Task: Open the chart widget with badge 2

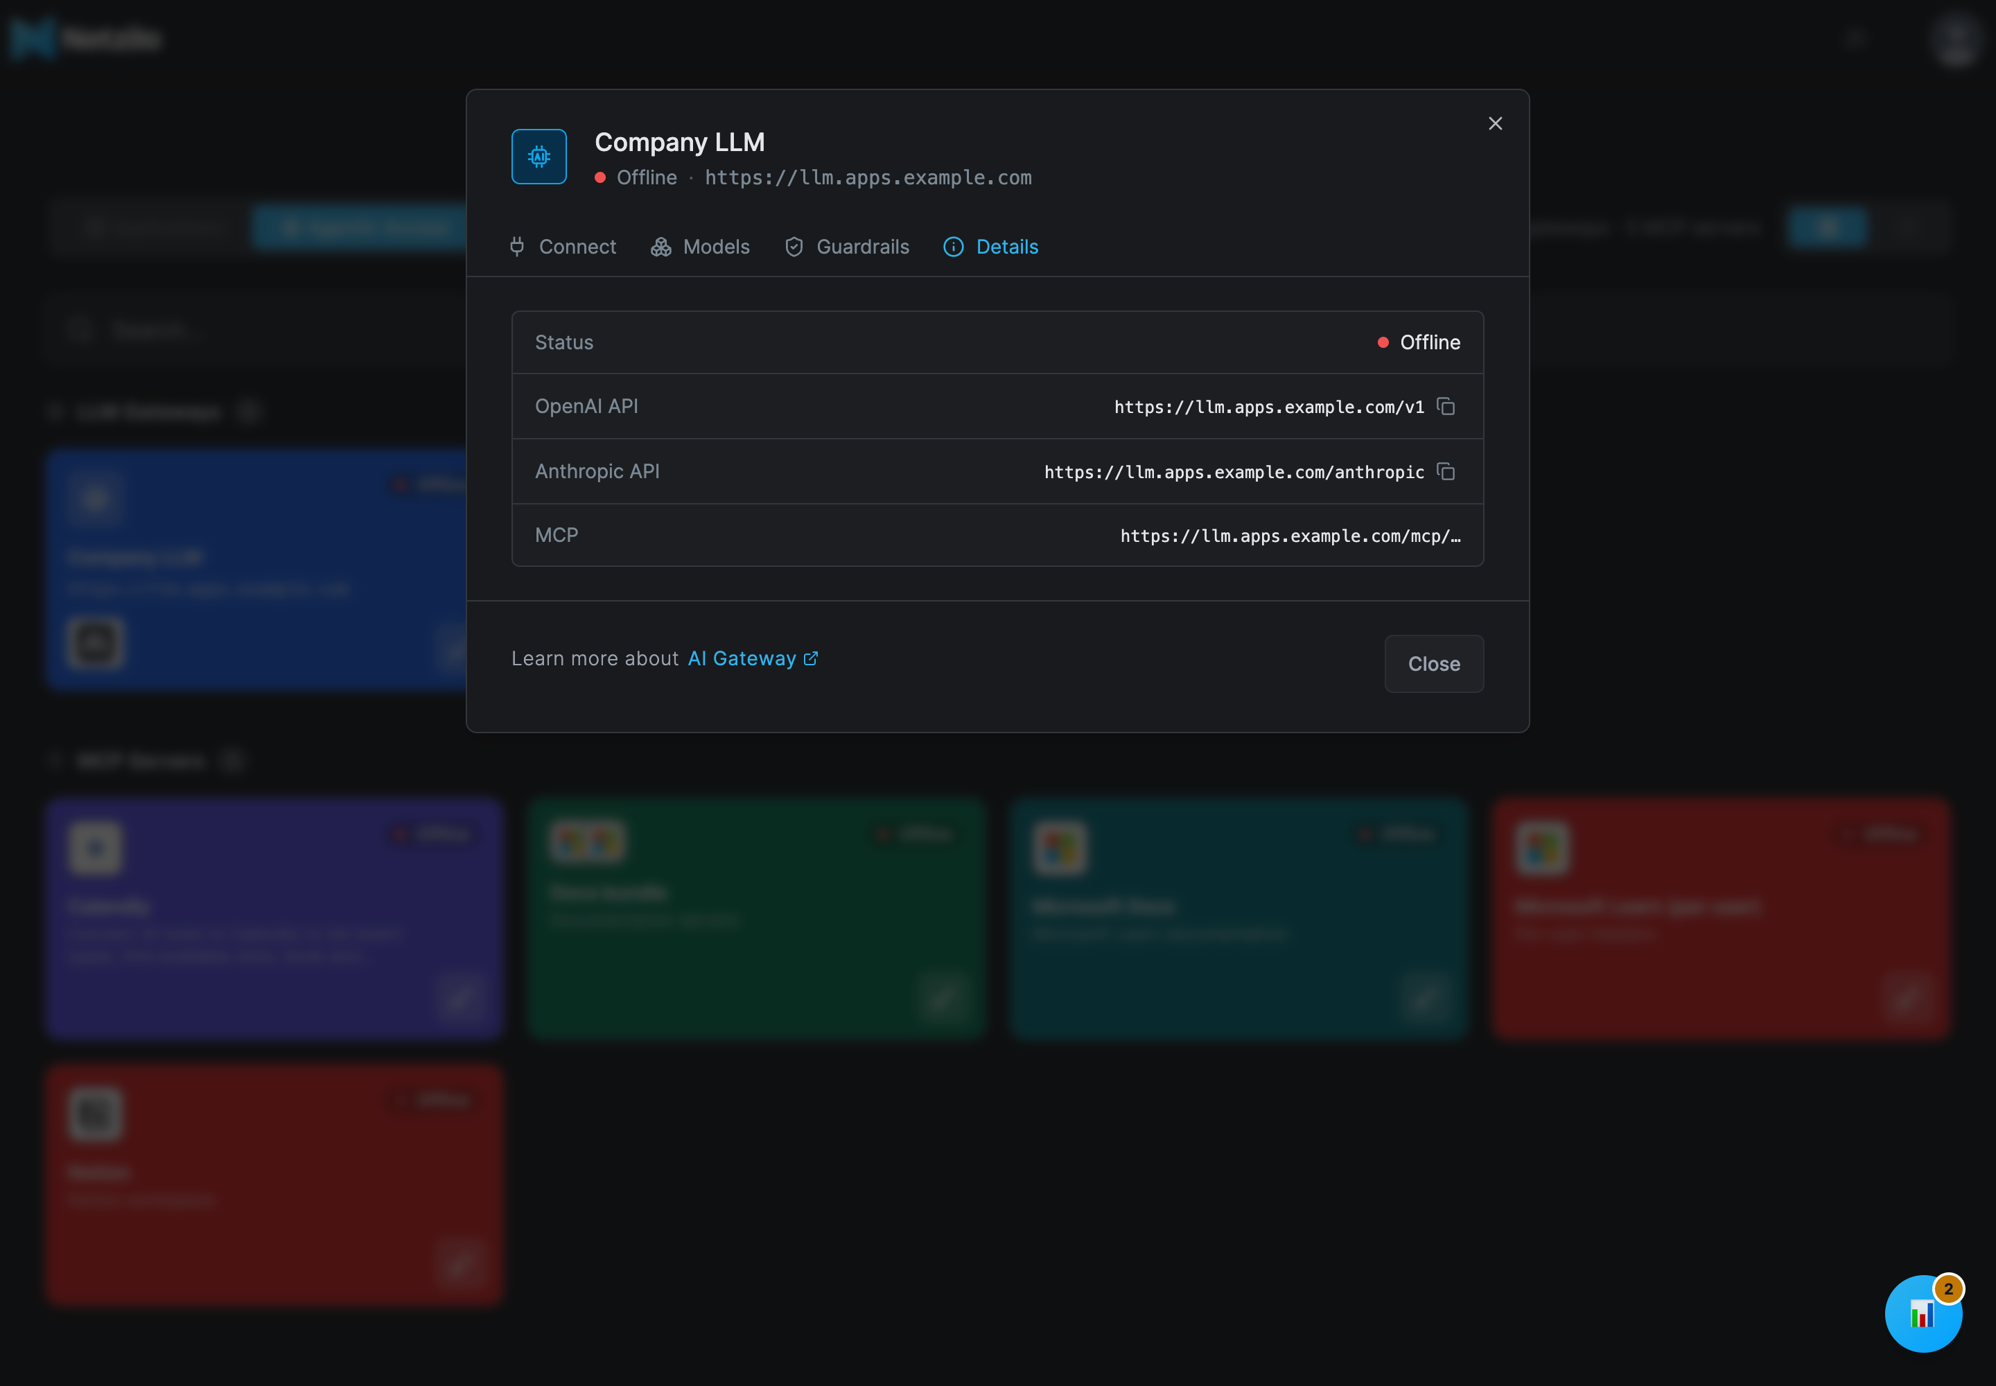Action: [x=1923, y=1313]
